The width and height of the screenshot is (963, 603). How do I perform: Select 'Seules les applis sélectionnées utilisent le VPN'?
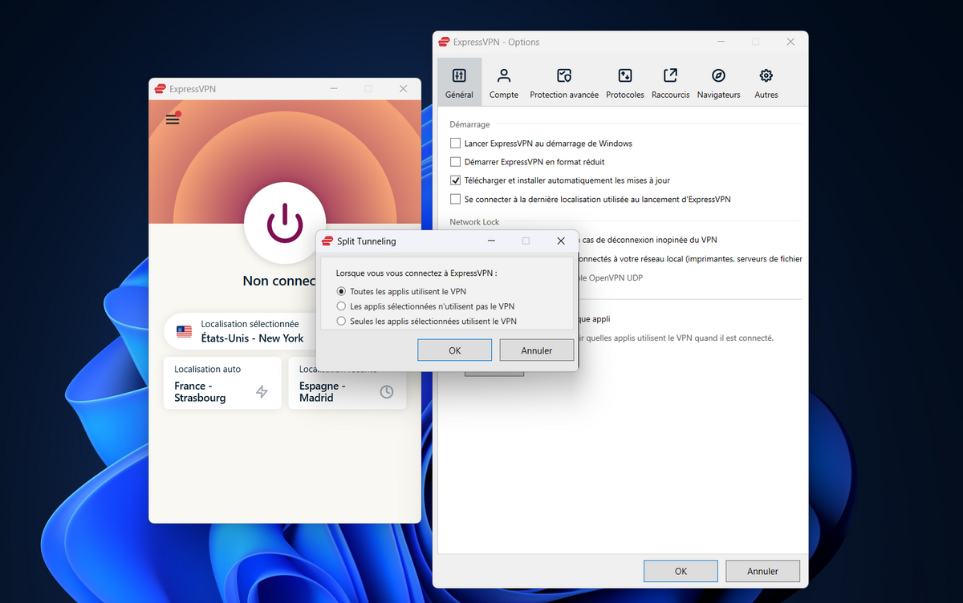(x=341, y=320)
